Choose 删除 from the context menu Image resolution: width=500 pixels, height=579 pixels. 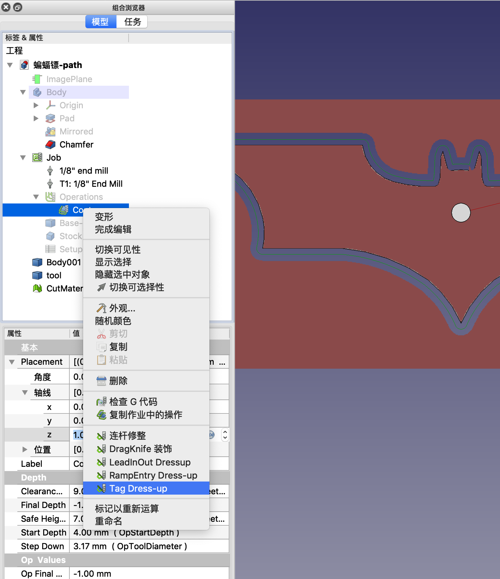pyautogui.click(x=146, y=381)
